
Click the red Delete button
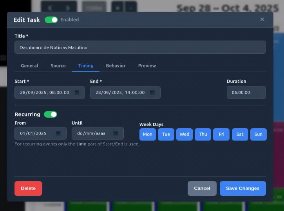click(28, 188)
